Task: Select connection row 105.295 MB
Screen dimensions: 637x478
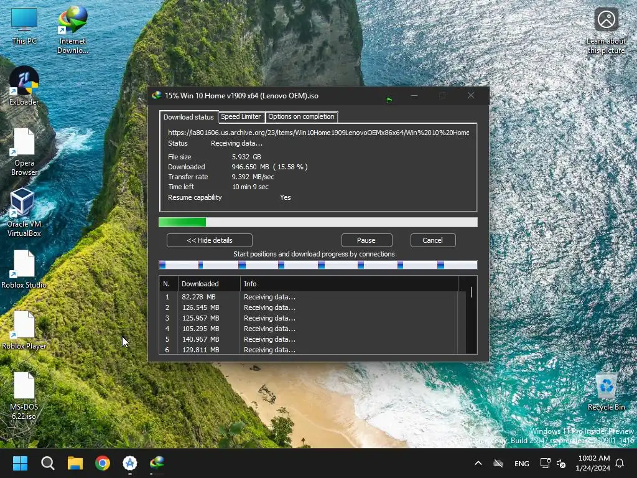Action: 312,329
